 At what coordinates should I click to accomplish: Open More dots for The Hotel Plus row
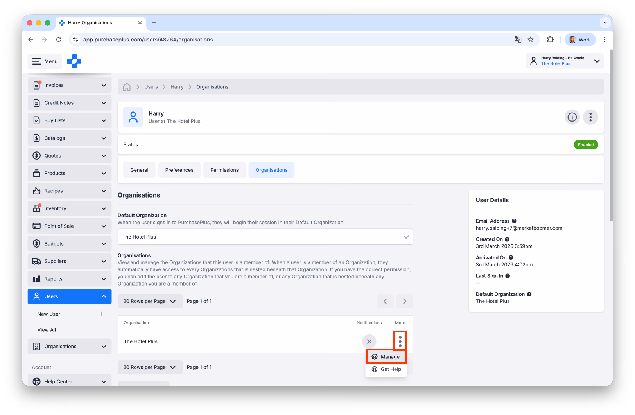pos(400,341)
